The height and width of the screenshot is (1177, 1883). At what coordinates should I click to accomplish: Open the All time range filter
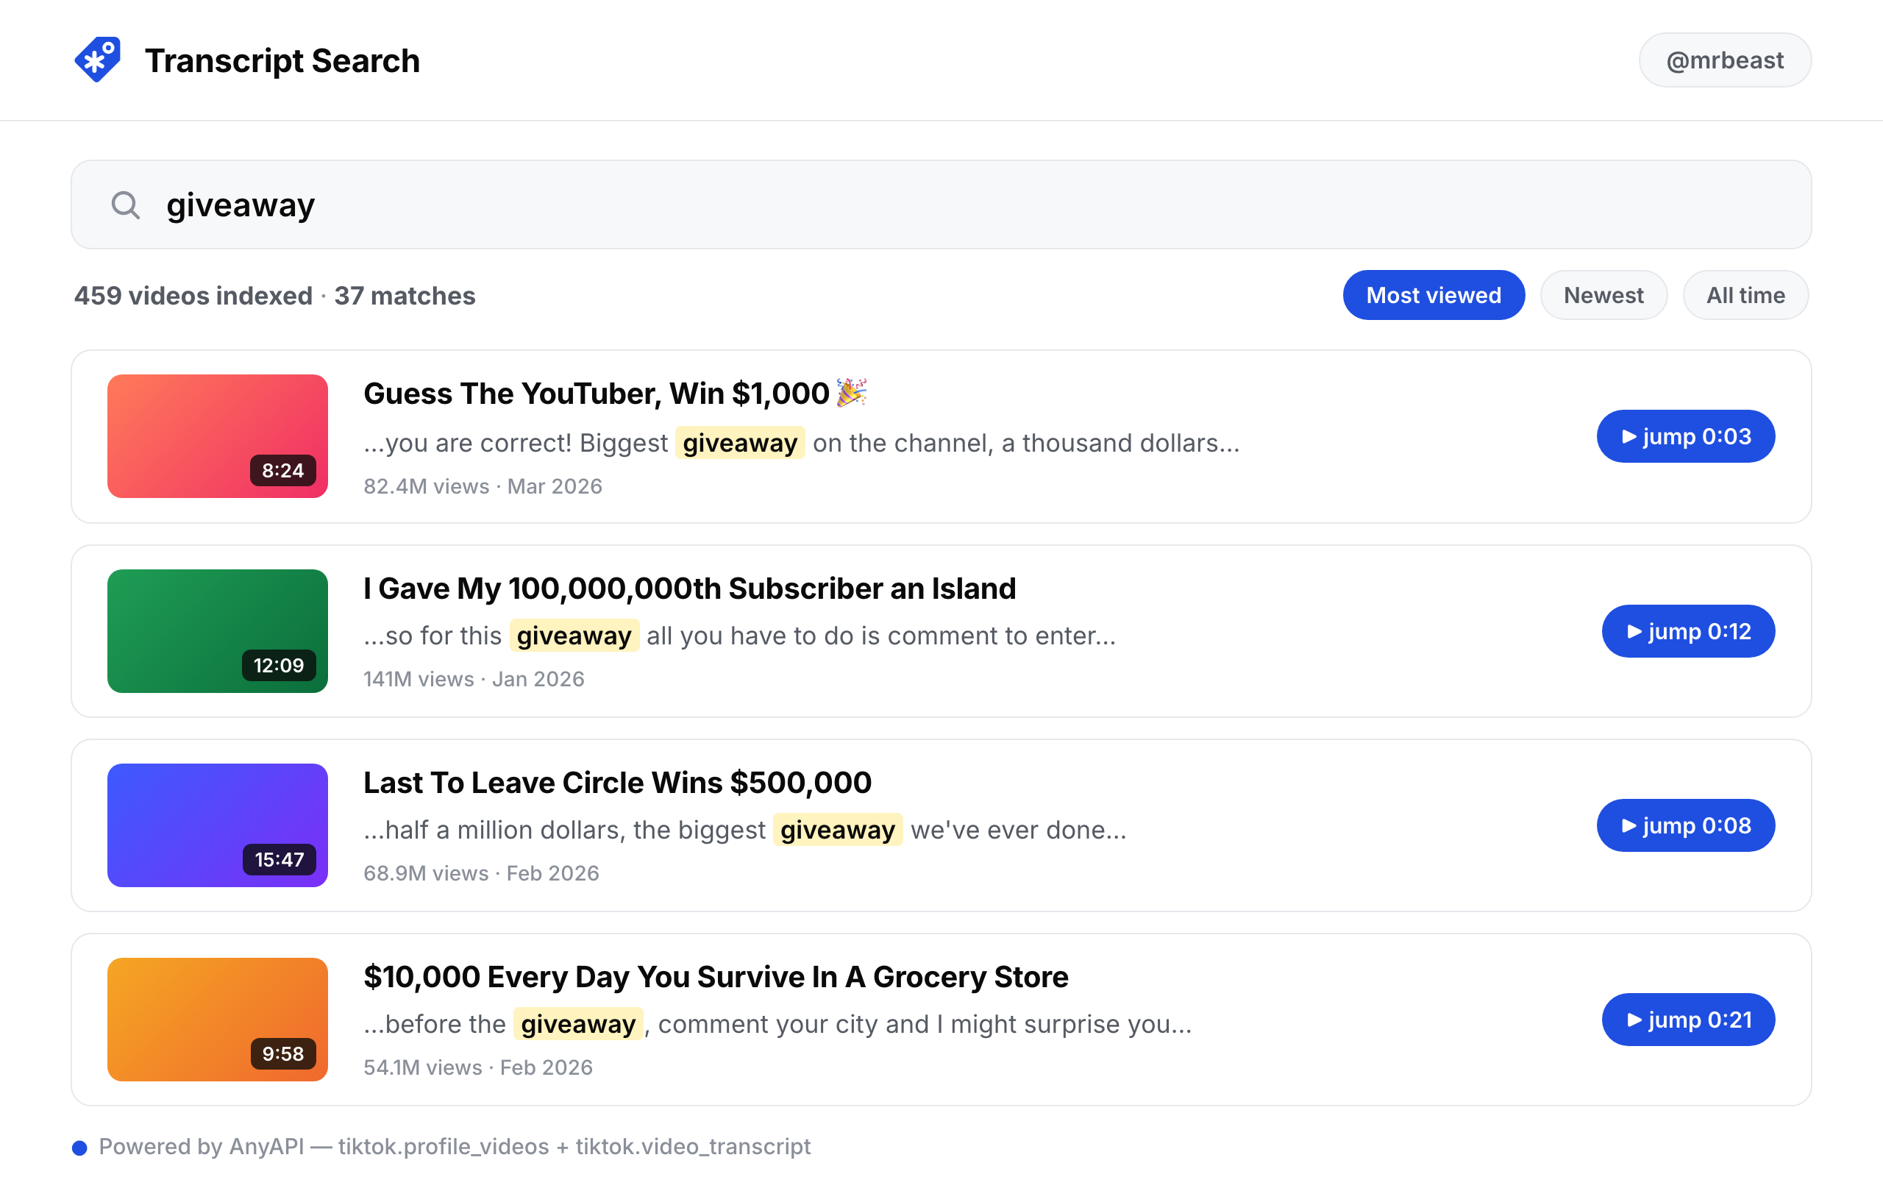tap(1745, 295)
